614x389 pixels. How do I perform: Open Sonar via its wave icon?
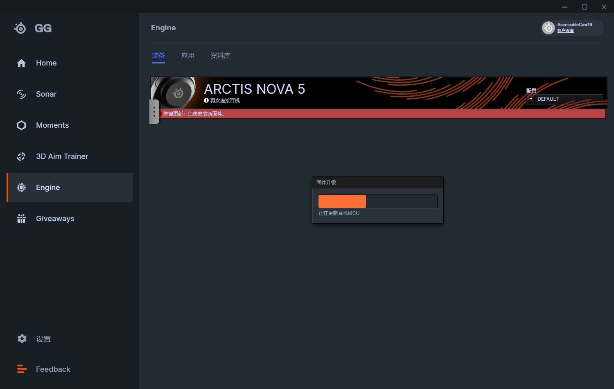click(21, 94)
